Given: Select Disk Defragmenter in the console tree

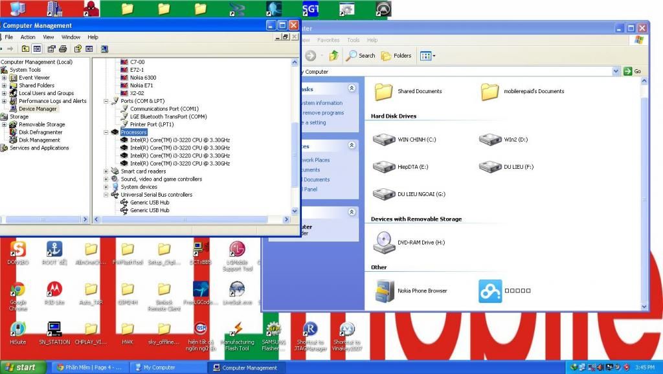Looking at the screenshot, I should tap(40, 132).
